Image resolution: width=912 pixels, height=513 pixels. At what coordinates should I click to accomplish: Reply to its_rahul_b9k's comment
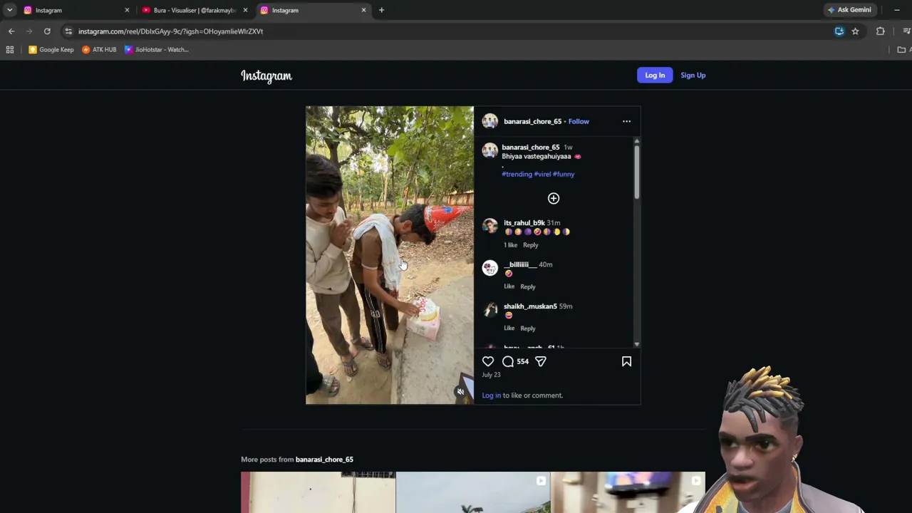(x=531, y=245)
